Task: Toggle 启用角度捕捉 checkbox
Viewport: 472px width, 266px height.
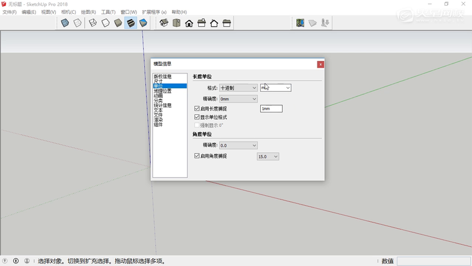Action: pos(197,156)
